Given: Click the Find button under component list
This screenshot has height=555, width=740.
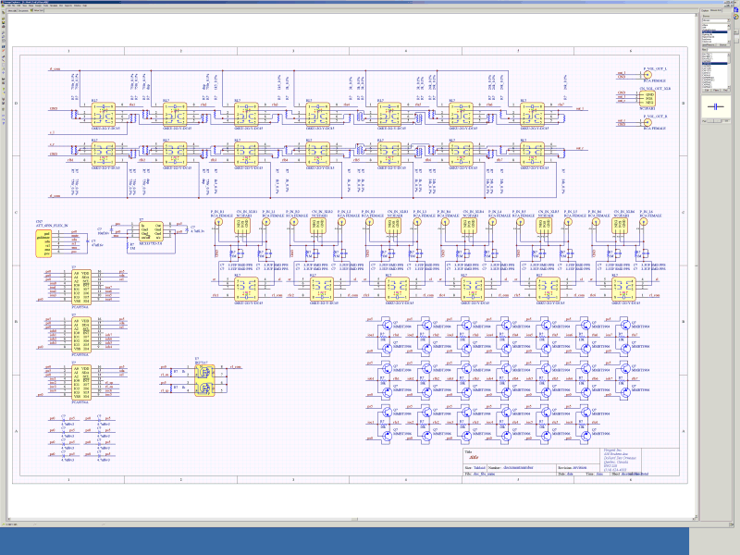Looking at the screenshot, I should click(x=725, y=90).
